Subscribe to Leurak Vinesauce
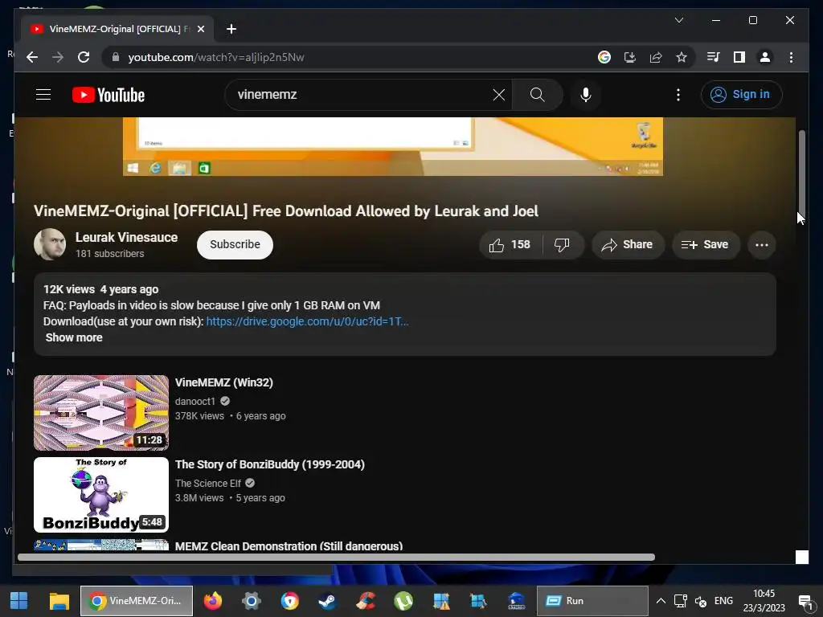 235,244
